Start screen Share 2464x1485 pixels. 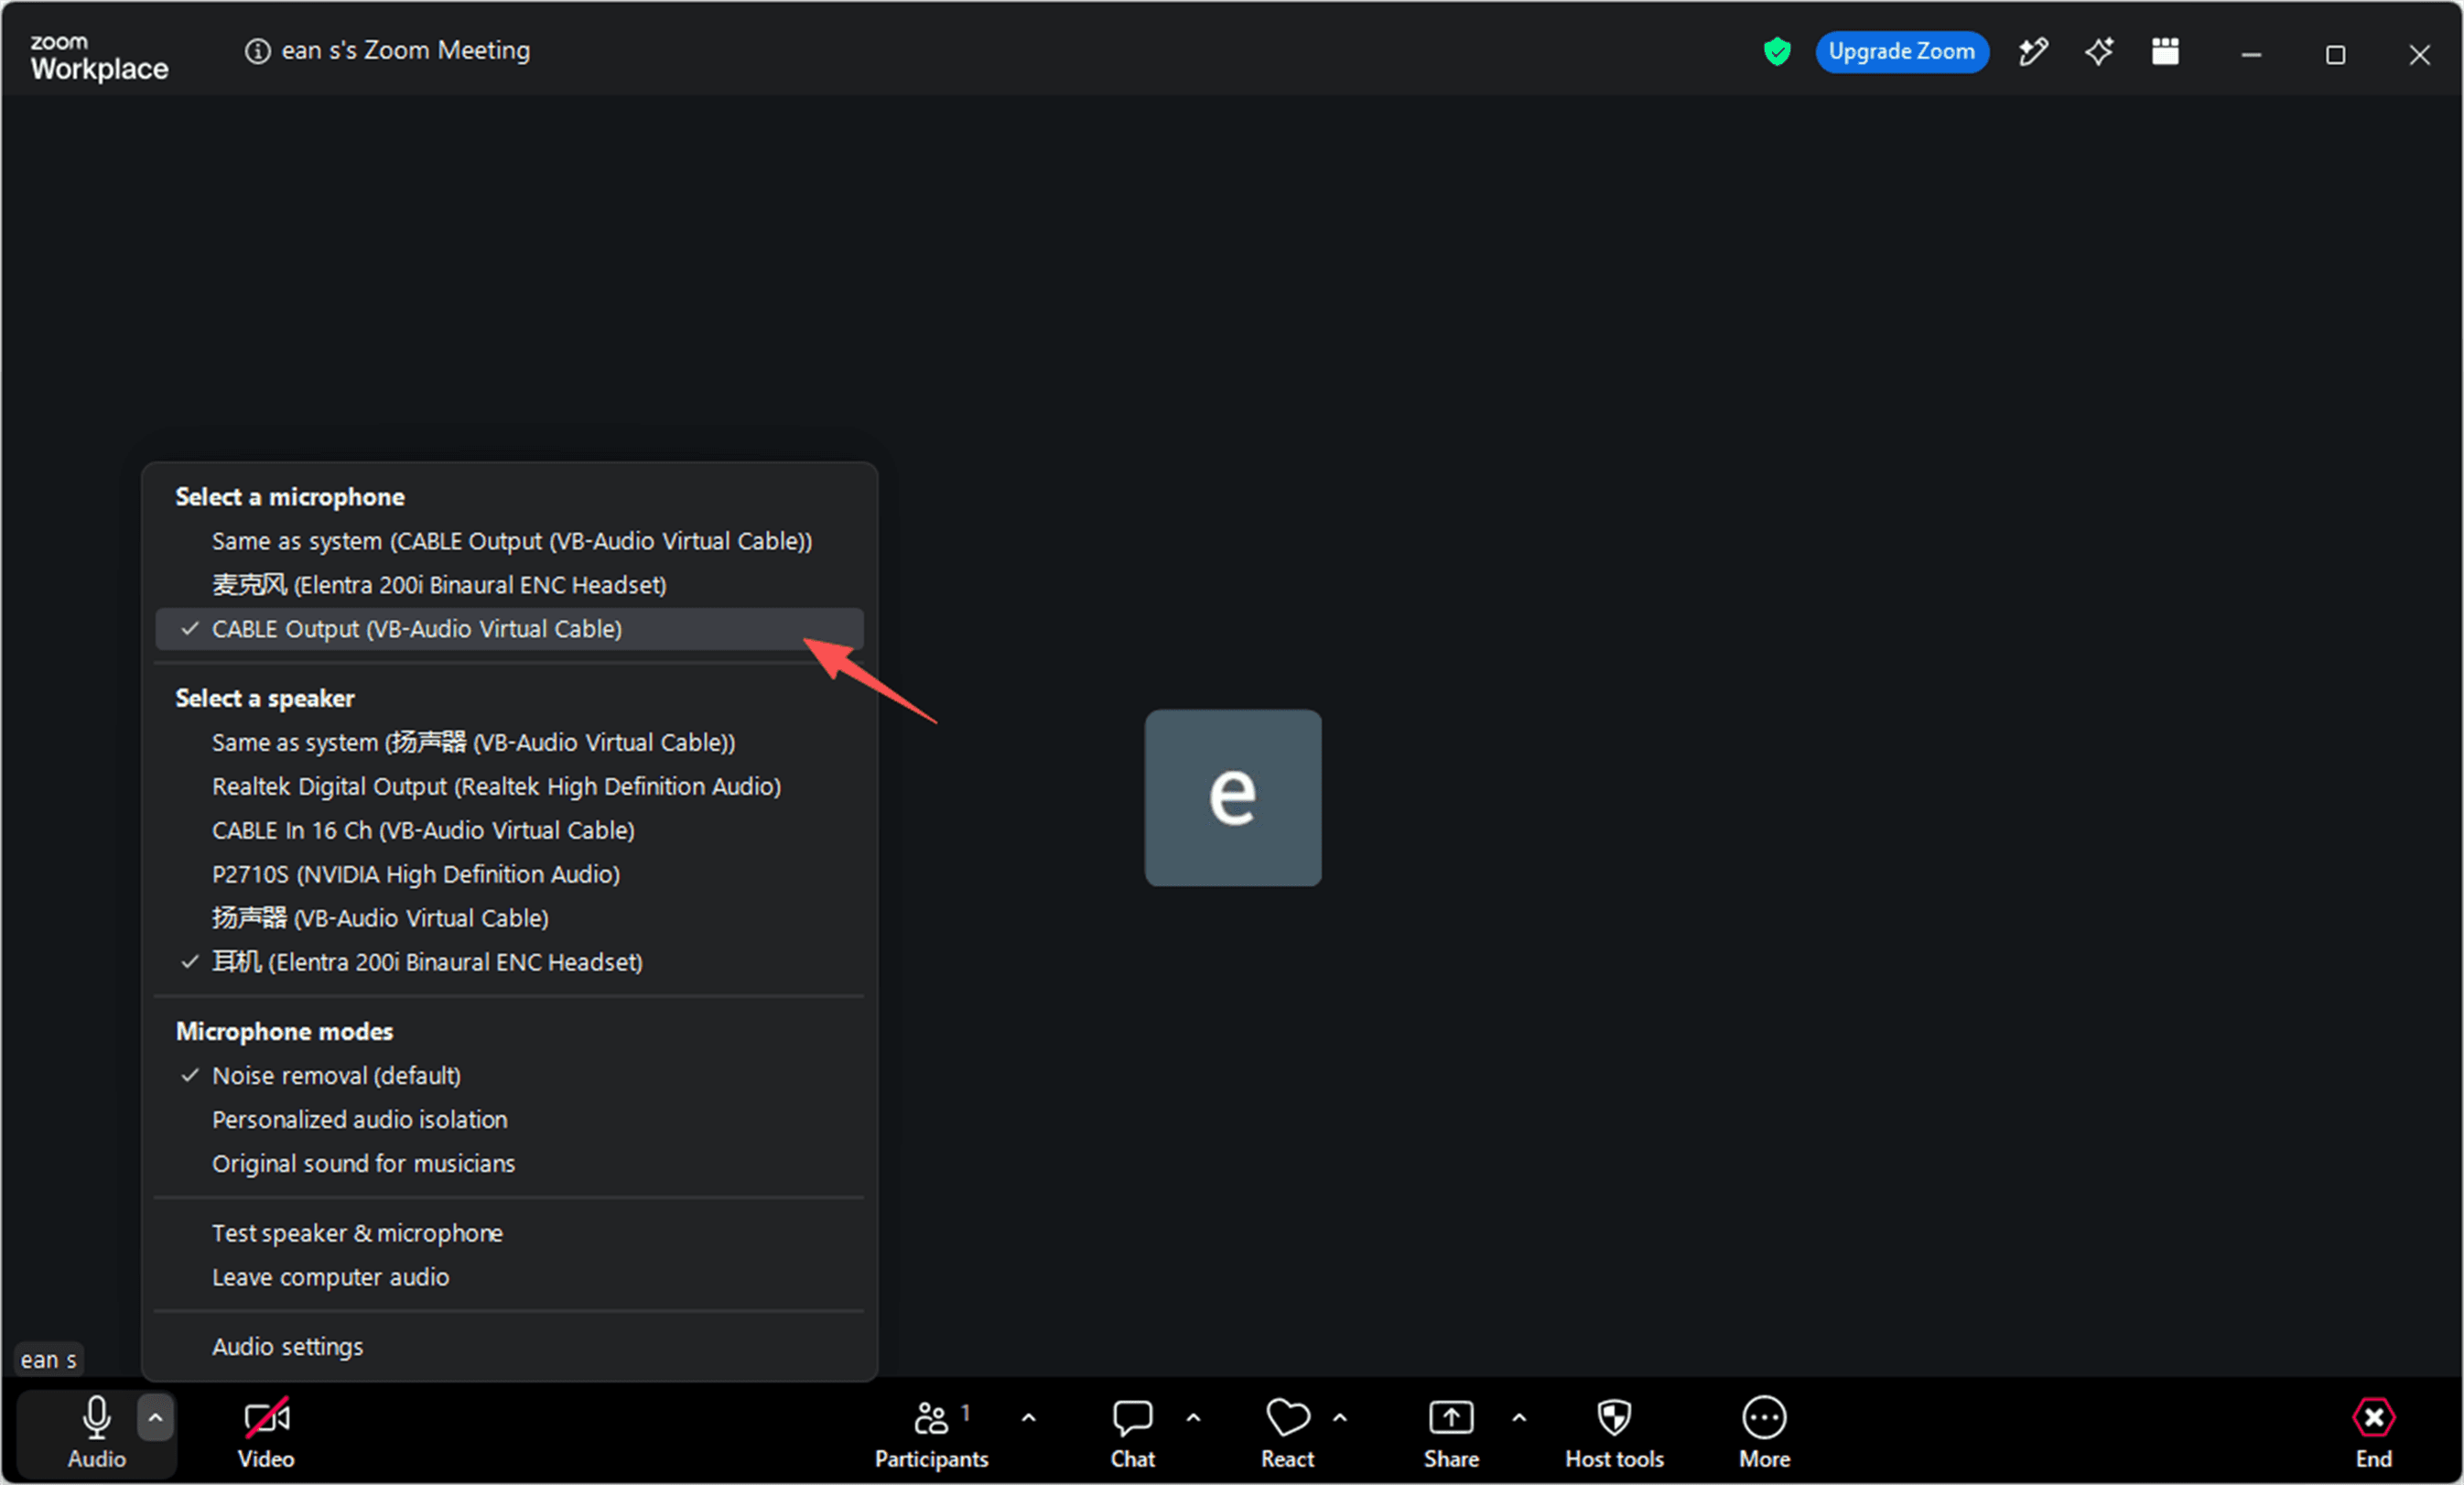pos(1451,1431)
